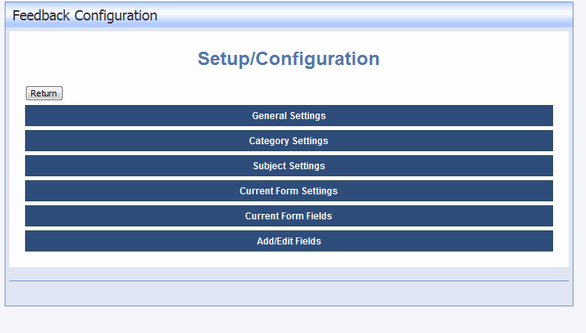
Task: Select the General Settings label text
Action: (289, 116)
